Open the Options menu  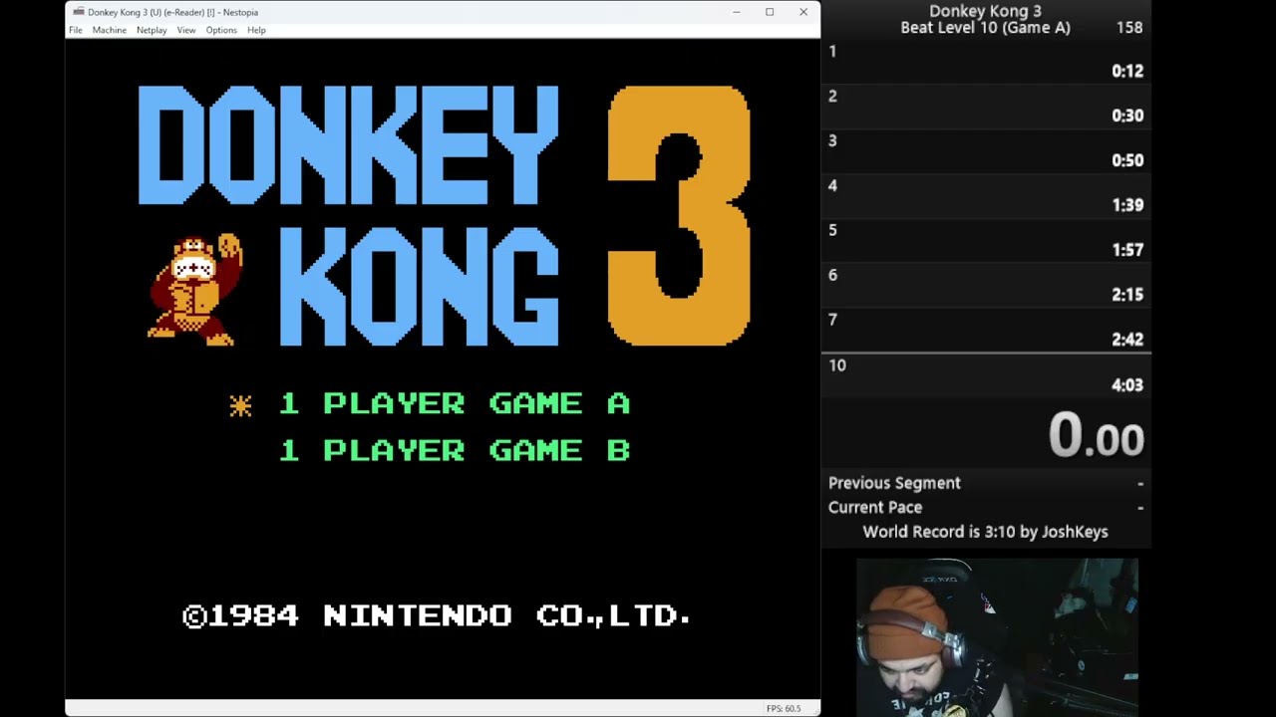[x=221, y=30]
